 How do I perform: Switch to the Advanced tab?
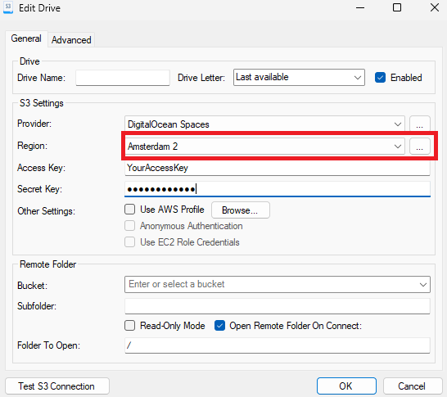[x=71, y=40]
